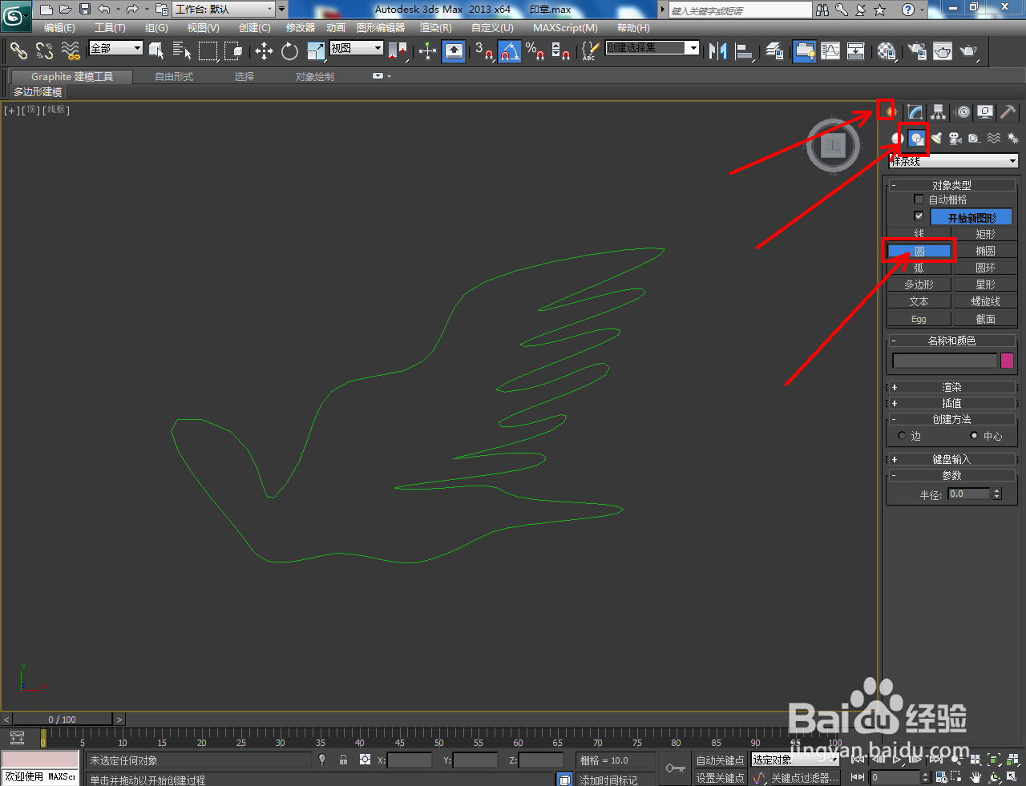Click the 线 shape creation button
The width and height of the screenshot is (1026, 786).
pyautogui.click(x=919, y=233)
